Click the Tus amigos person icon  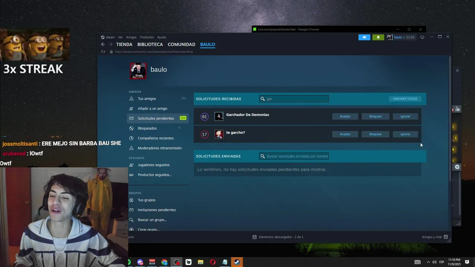[131, 99]
